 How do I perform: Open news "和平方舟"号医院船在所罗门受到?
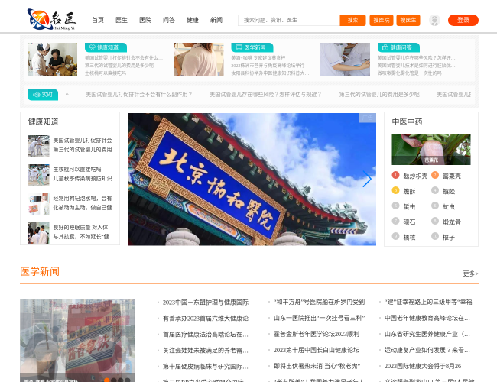coord(319,303)
